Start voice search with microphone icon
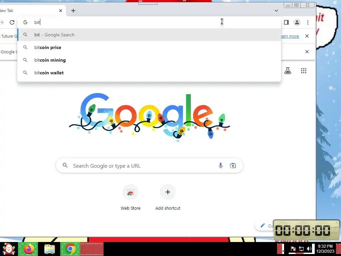Image resolution: width=341 pixels, height=256 pixels. pyautogui.click(x=220, y=166)
